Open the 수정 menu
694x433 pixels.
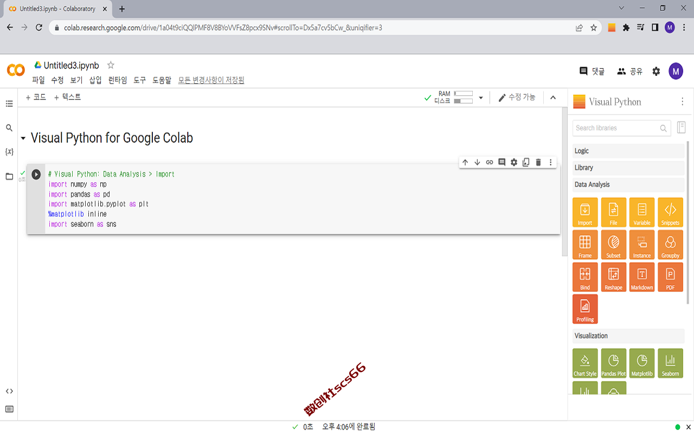[57, 80]
